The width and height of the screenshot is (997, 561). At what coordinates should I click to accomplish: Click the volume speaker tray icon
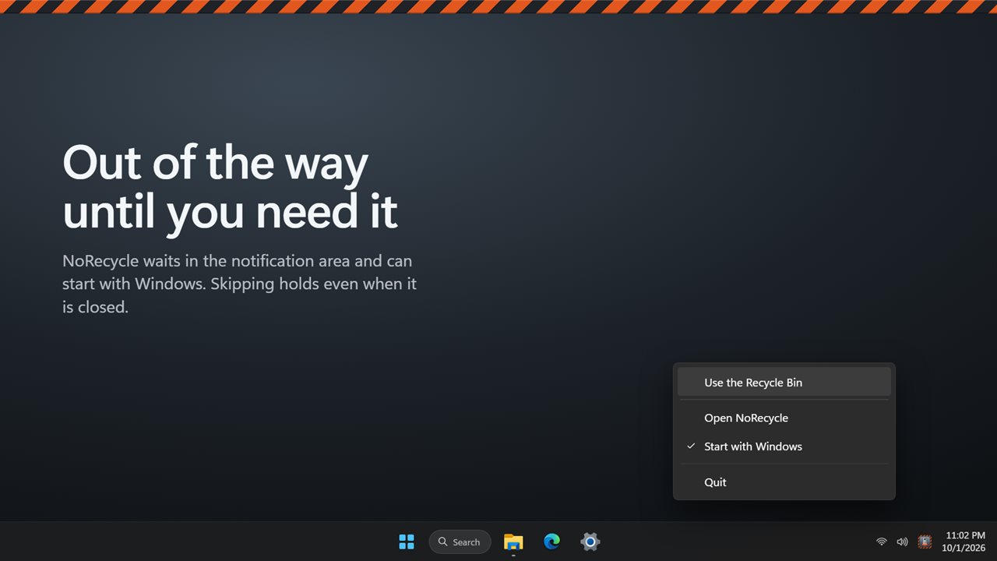(902, 542)
